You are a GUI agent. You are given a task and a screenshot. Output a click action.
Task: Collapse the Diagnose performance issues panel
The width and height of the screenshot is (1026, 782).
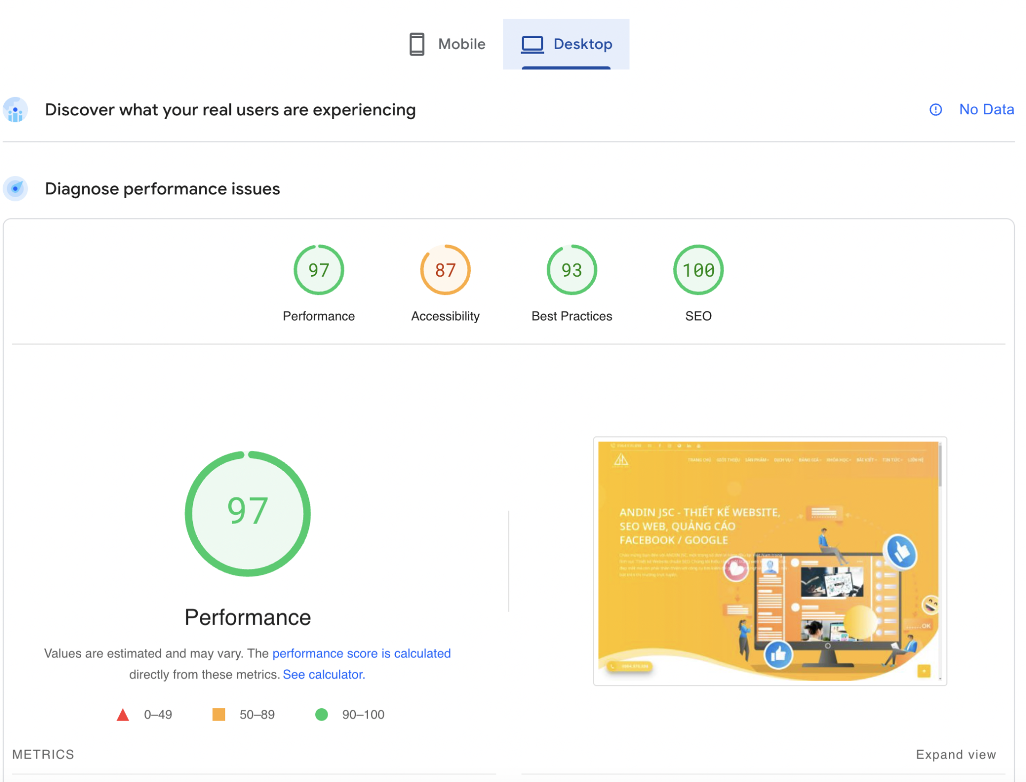(162, 188)
